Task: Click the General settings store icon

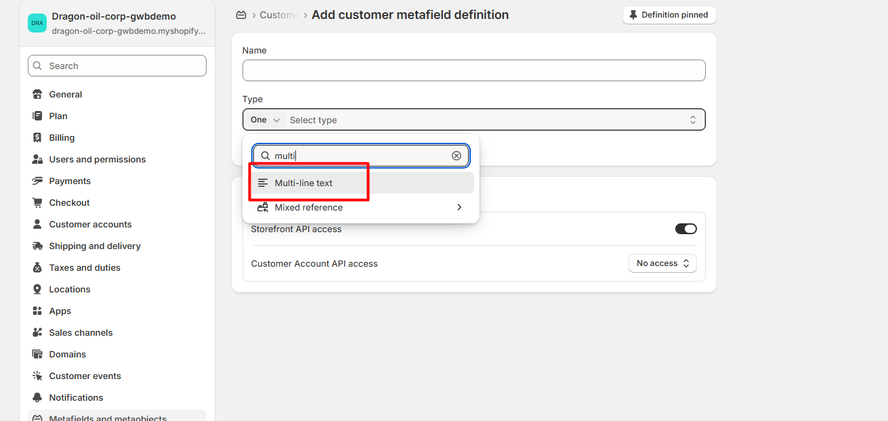Action: click(37, 94)
